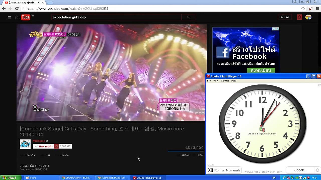Viewport: 321px width, 180px height.
Task: Click the Music core 20140104 description text
Action: tap(33, 169)
